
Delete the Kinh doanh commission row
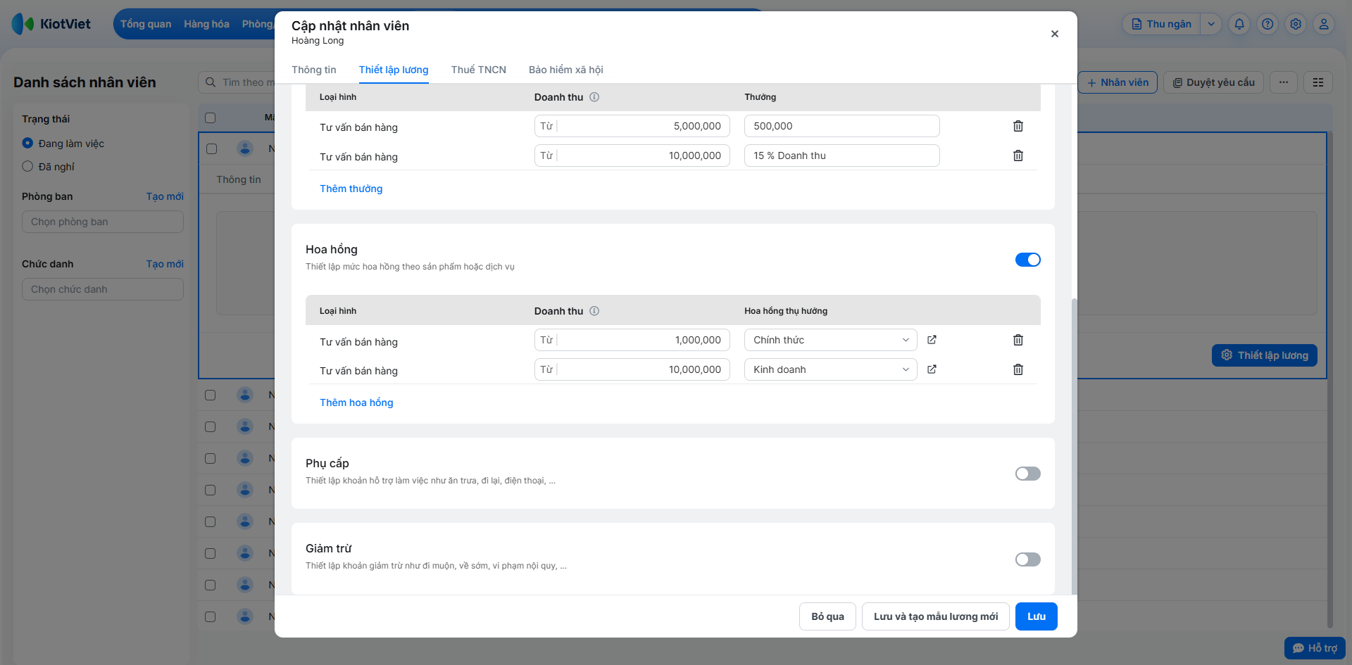coord(1018,369)
